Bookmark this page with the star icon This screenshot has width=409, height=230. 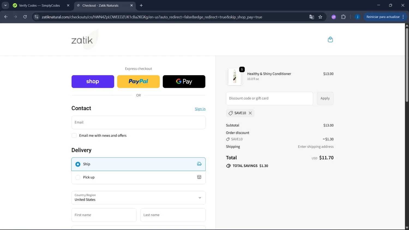tap(320, 17)
